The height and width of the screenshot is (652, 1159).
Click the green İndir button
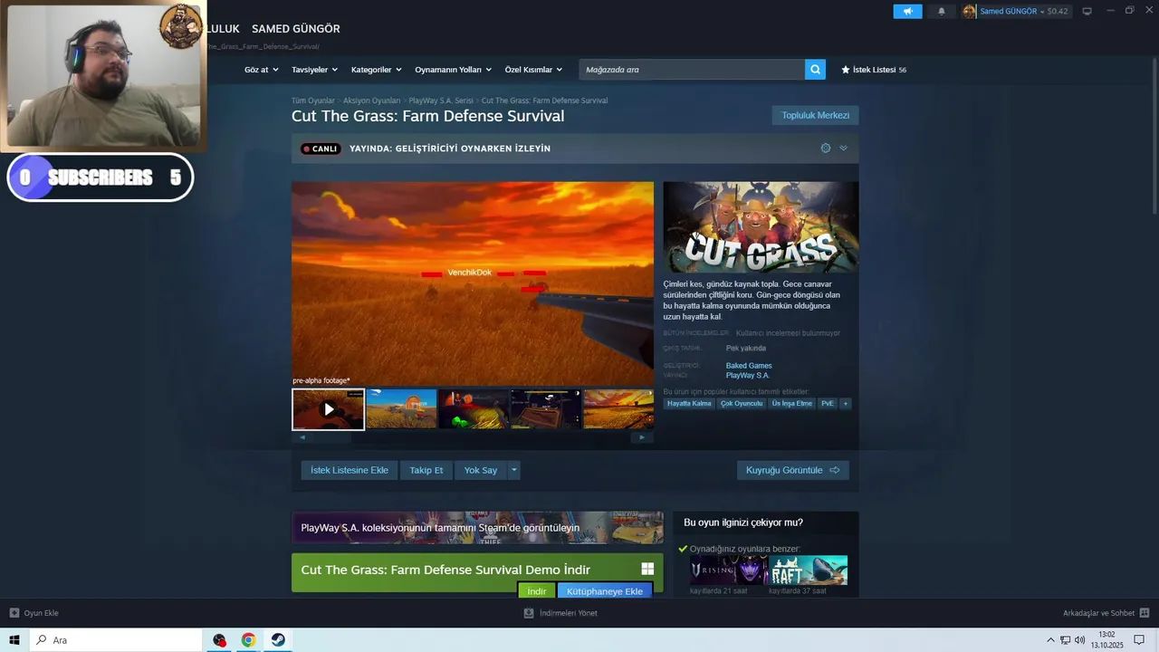pos(537,590)
